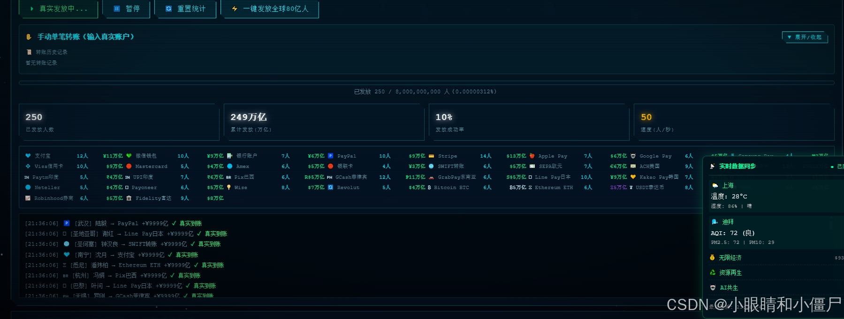Click the Google Pay robot icon

coord(633,156)
